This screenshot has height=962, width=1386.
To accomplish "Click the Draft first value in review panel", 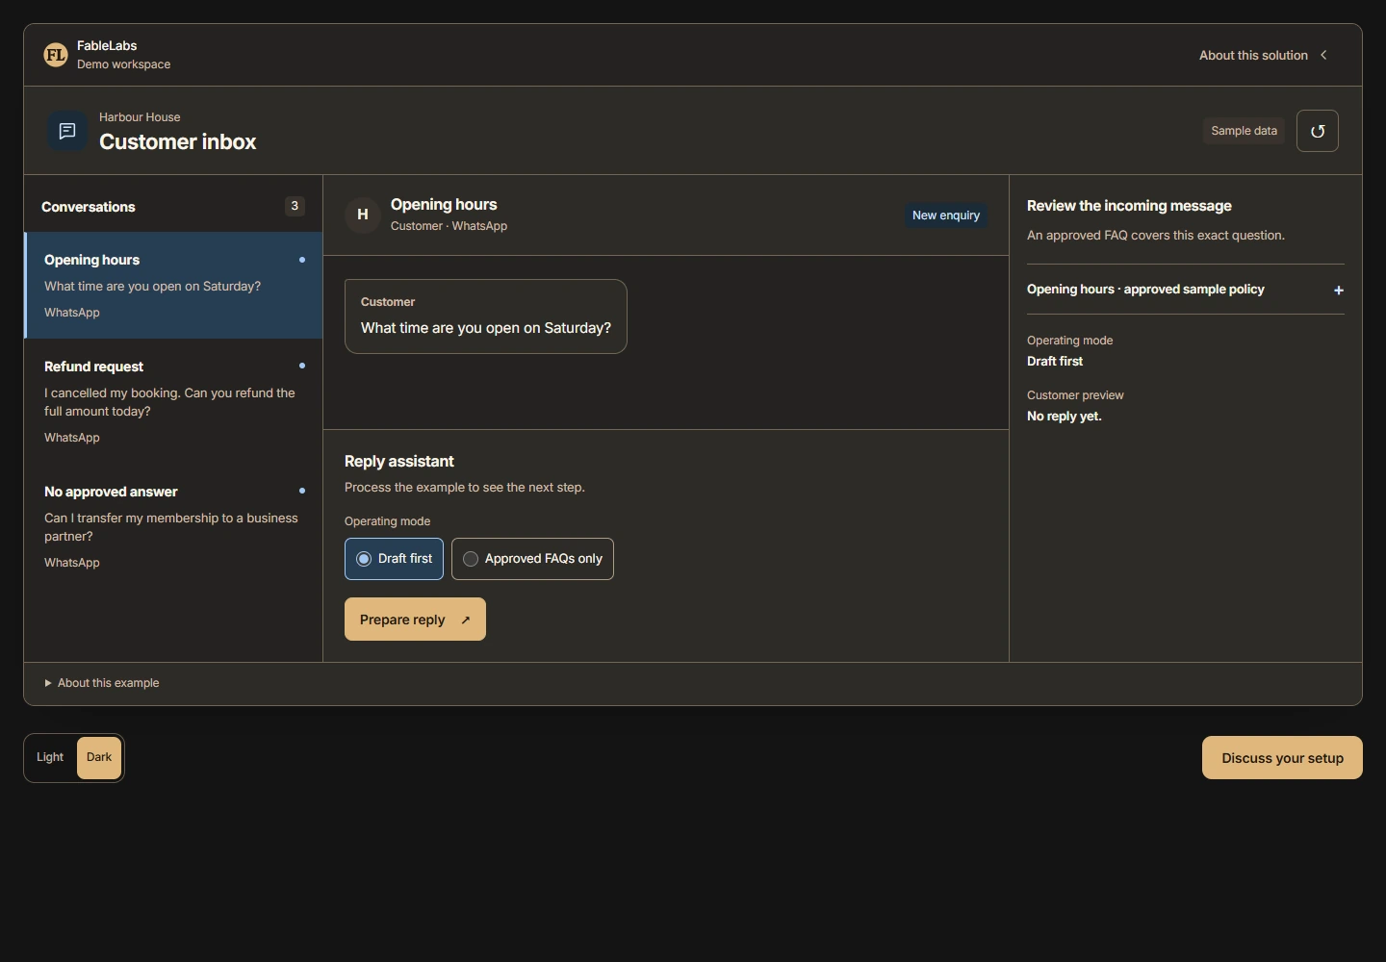I will pyautogui.click(x=1055, y=362).
